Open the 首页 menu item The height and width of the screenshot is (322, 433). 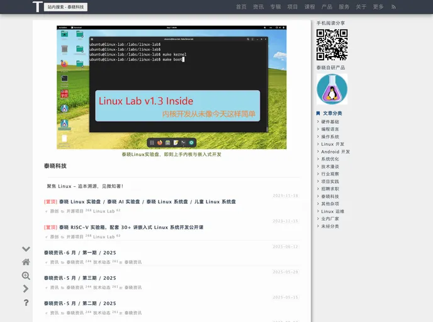(x=241, y=7)
